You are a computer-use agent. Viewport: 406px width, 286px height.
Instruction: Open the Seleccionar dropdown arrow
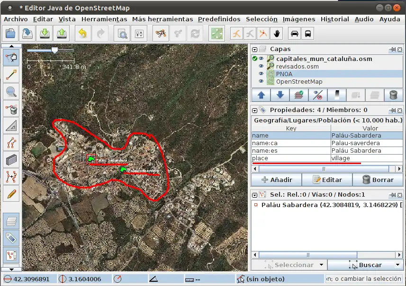pyautogui.click(x=321, y=265)
